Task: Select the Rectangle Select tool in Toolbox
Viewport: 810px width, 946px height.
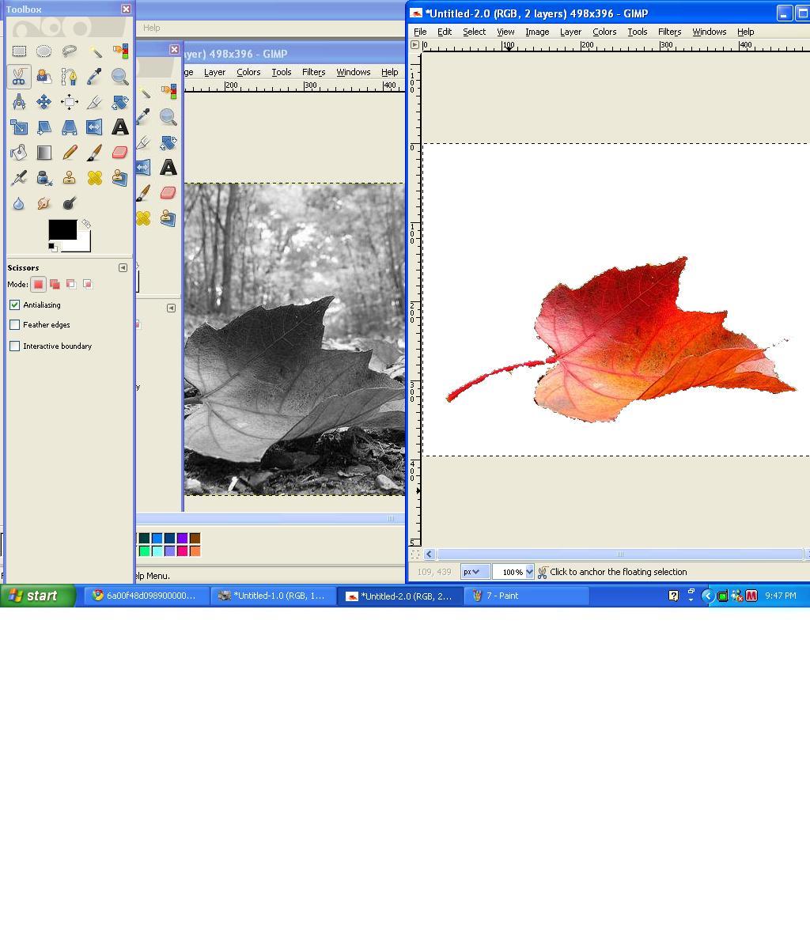Action: (19, 51)
